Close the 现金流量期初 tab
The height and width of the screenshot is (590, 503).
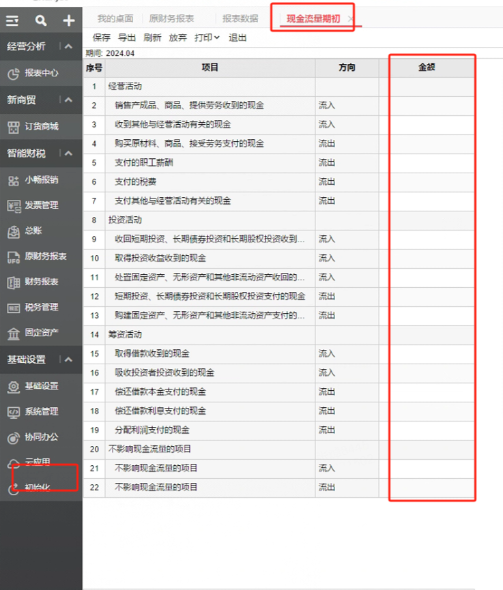(350, 18)
